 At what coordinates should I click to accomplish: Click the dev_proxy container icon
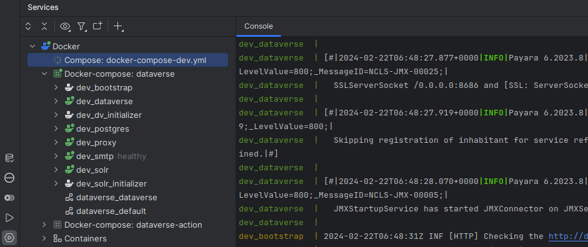click(x=69, y=142)
